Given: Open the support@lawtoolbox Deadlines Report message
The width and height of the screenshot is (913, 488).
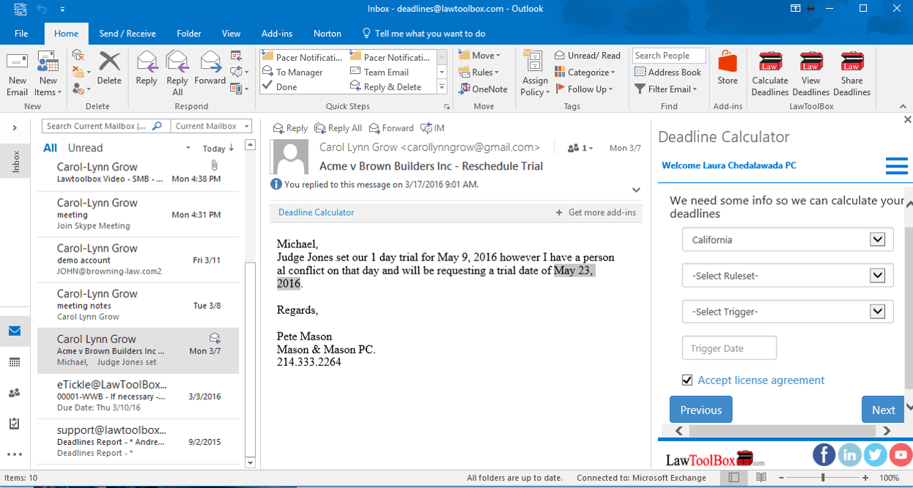Looking at the screenshot, I should 138,441.
